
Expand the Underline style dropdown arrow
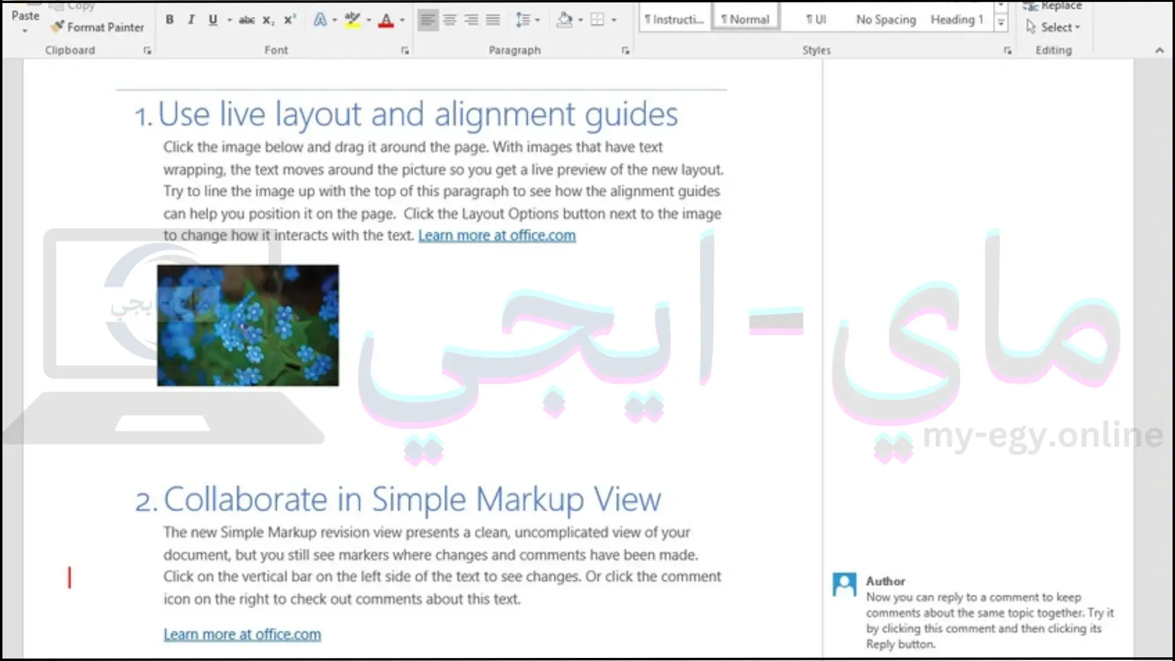click(227, 20)
